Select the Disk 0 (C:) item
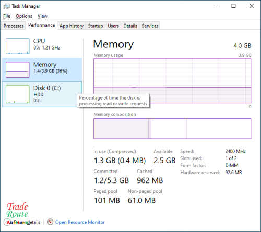The image size is (261, 232). pos(42,94)
